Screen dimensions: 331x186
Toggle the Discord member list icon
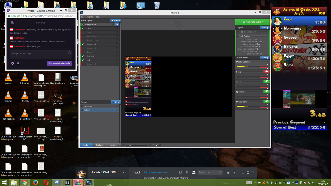pyautogui.click(x=194, y=172)
